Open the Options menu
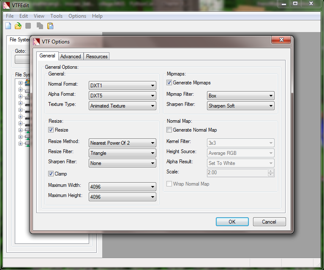 tap(77, 16)
